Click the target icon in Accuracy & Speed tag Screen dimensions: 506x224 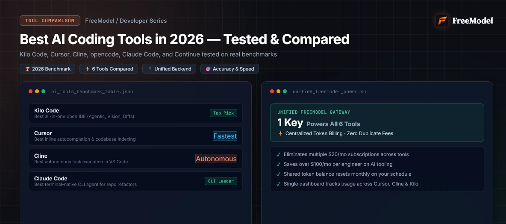point(208,69)
